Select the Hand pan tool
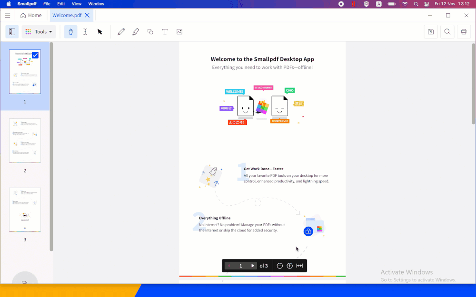 click(71, 31)
